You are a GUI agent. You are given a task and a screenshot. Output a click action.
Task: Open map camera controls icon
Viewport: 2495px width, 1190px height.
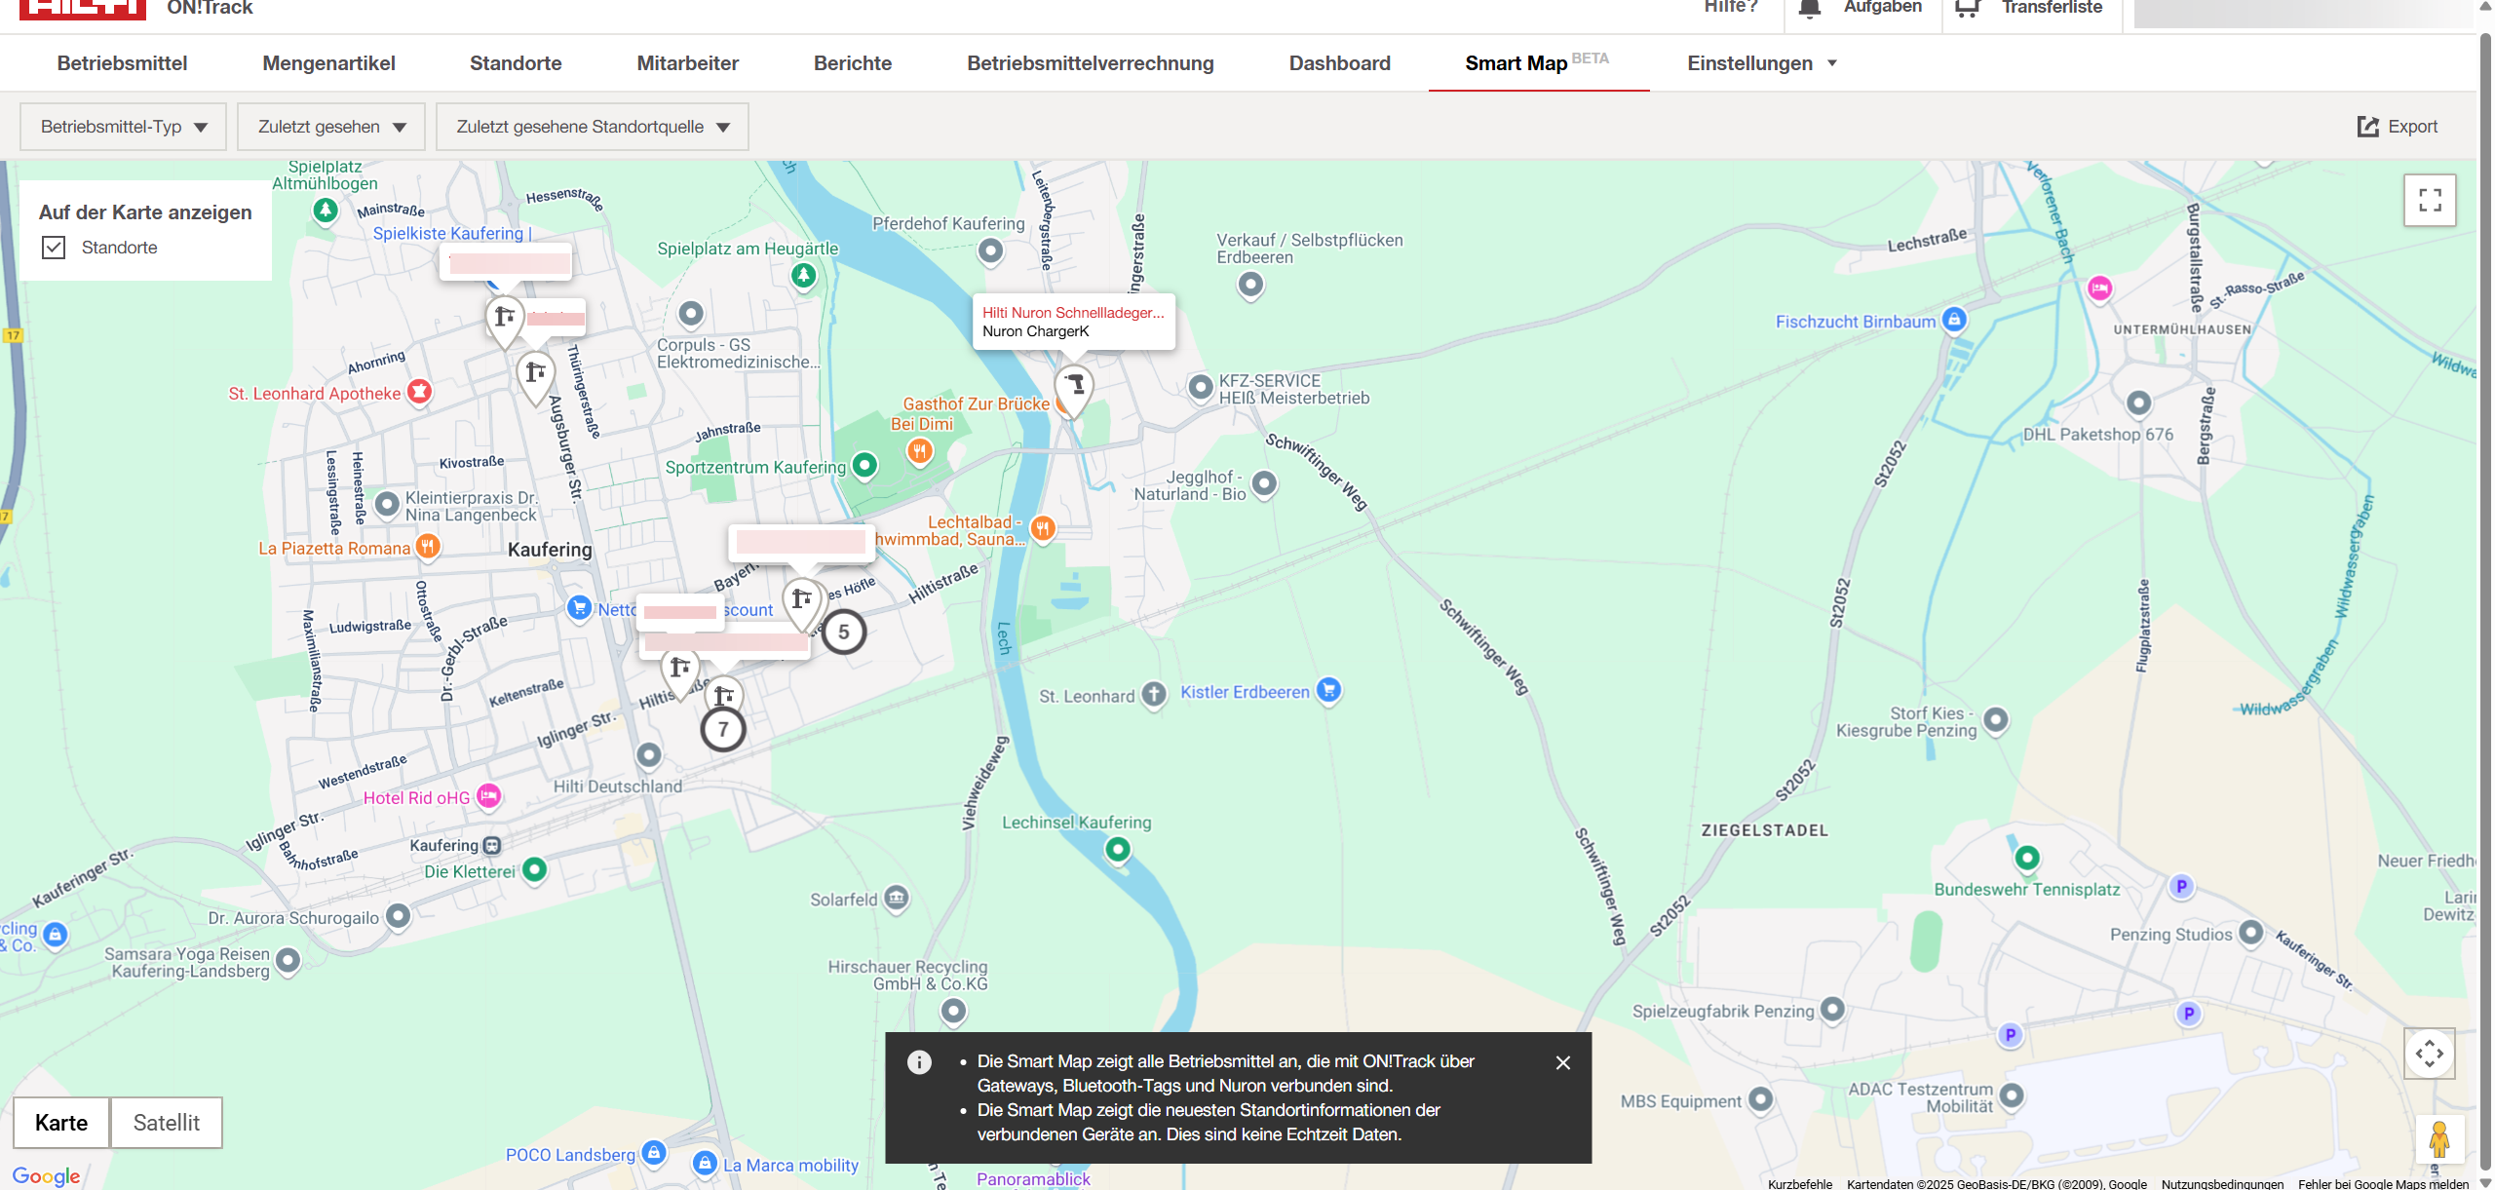(x=2429, y=1054)
